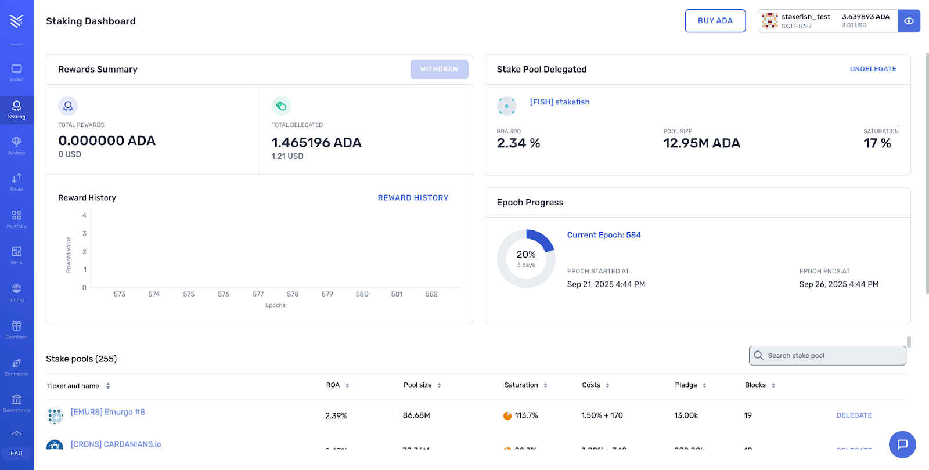The width and height of the screenshot is (929, 470).
Task: Open the Connector sidebar item
Action: [17, 366]
